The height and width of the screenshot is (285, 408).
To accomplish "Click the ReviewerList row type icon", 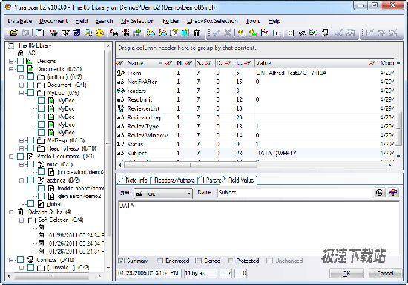I will click(x=120, y=108).
